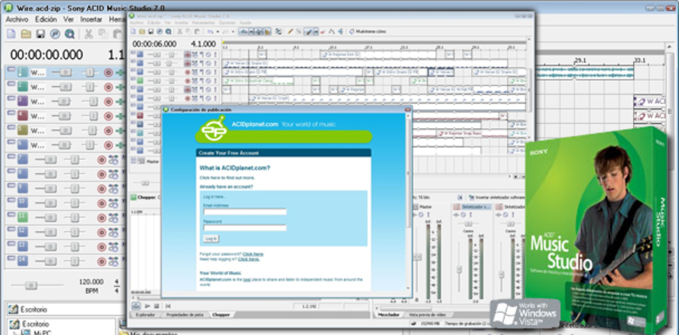679x335 pixels.
Task: Toggle first track FX button in middle window
Action: (195, 54)
